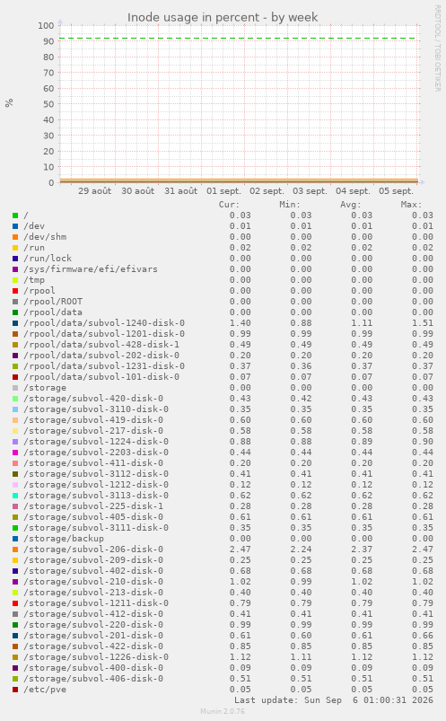The image size is (446, 721).
Task: Click the 29 août x-axis date label
Action: (95, 191)
